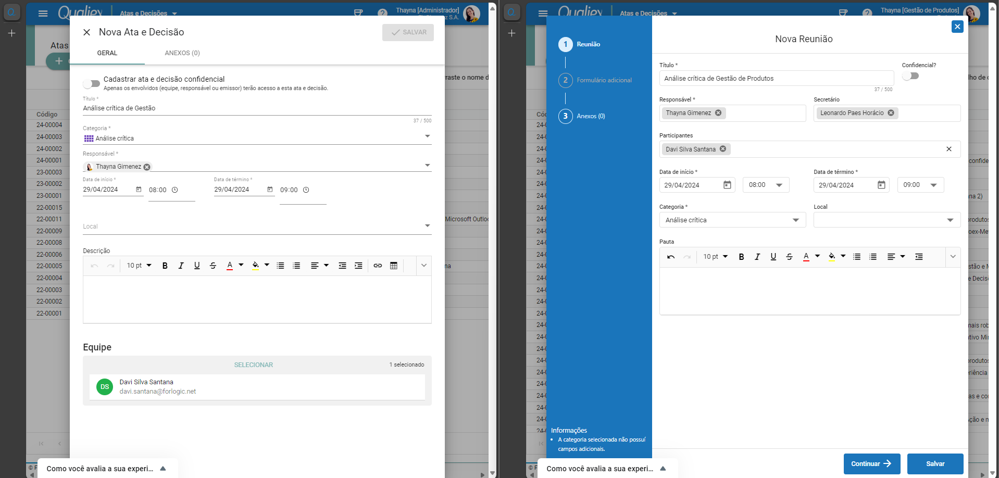
Task: Remove Leonardo Paes Horácio secretary chip
Action: coord(891,113)
